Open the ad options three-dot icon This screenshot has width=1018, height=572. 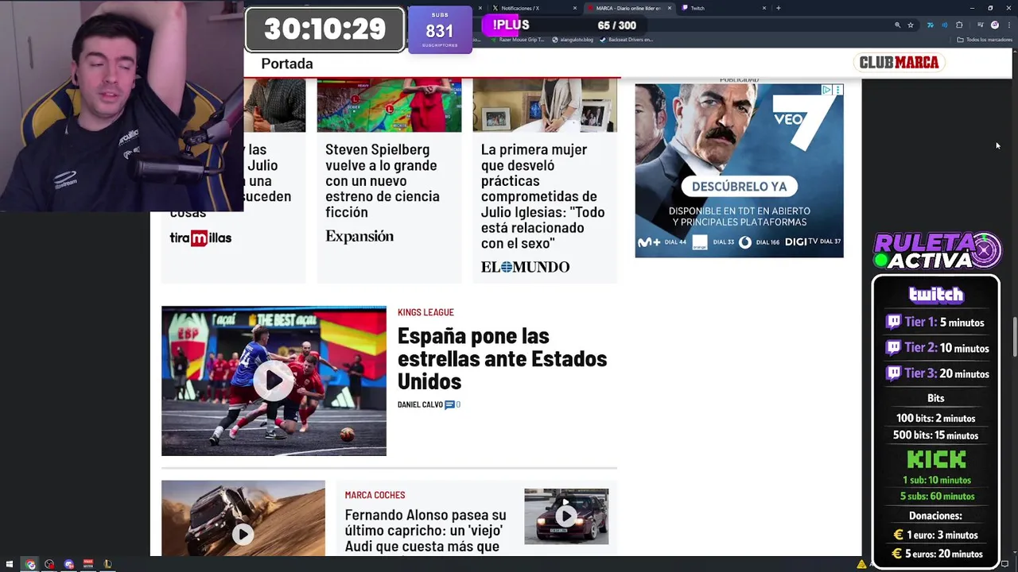click(x=837, y=90)
